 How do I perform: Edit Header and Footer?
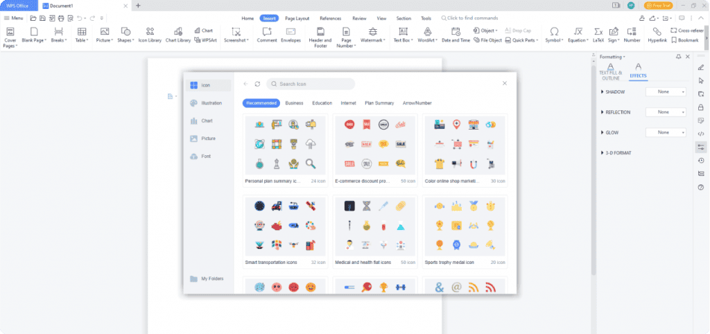(x=320, y=37)
